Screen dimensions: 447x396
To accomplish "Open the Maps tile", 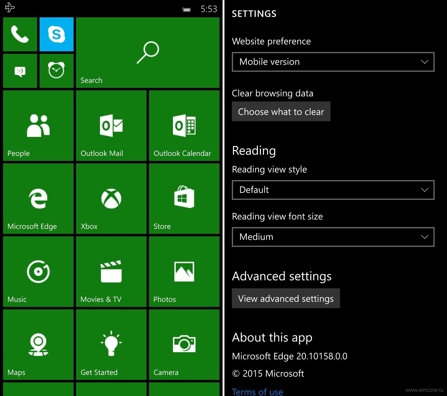I will [38, 345].
